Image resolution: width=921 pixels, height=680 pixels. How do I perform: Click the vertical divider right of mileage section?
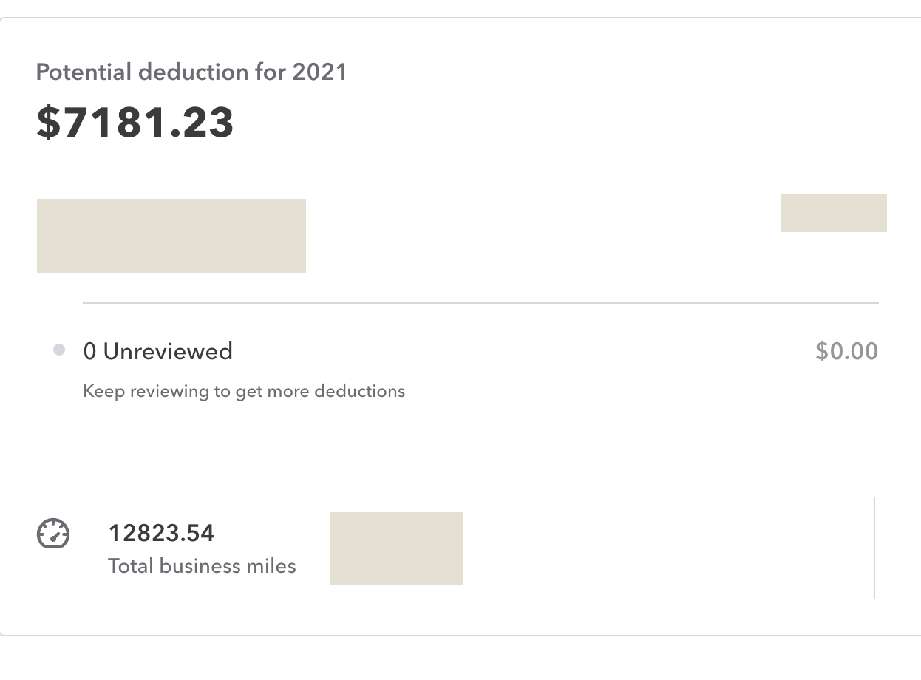pos(874,548)
